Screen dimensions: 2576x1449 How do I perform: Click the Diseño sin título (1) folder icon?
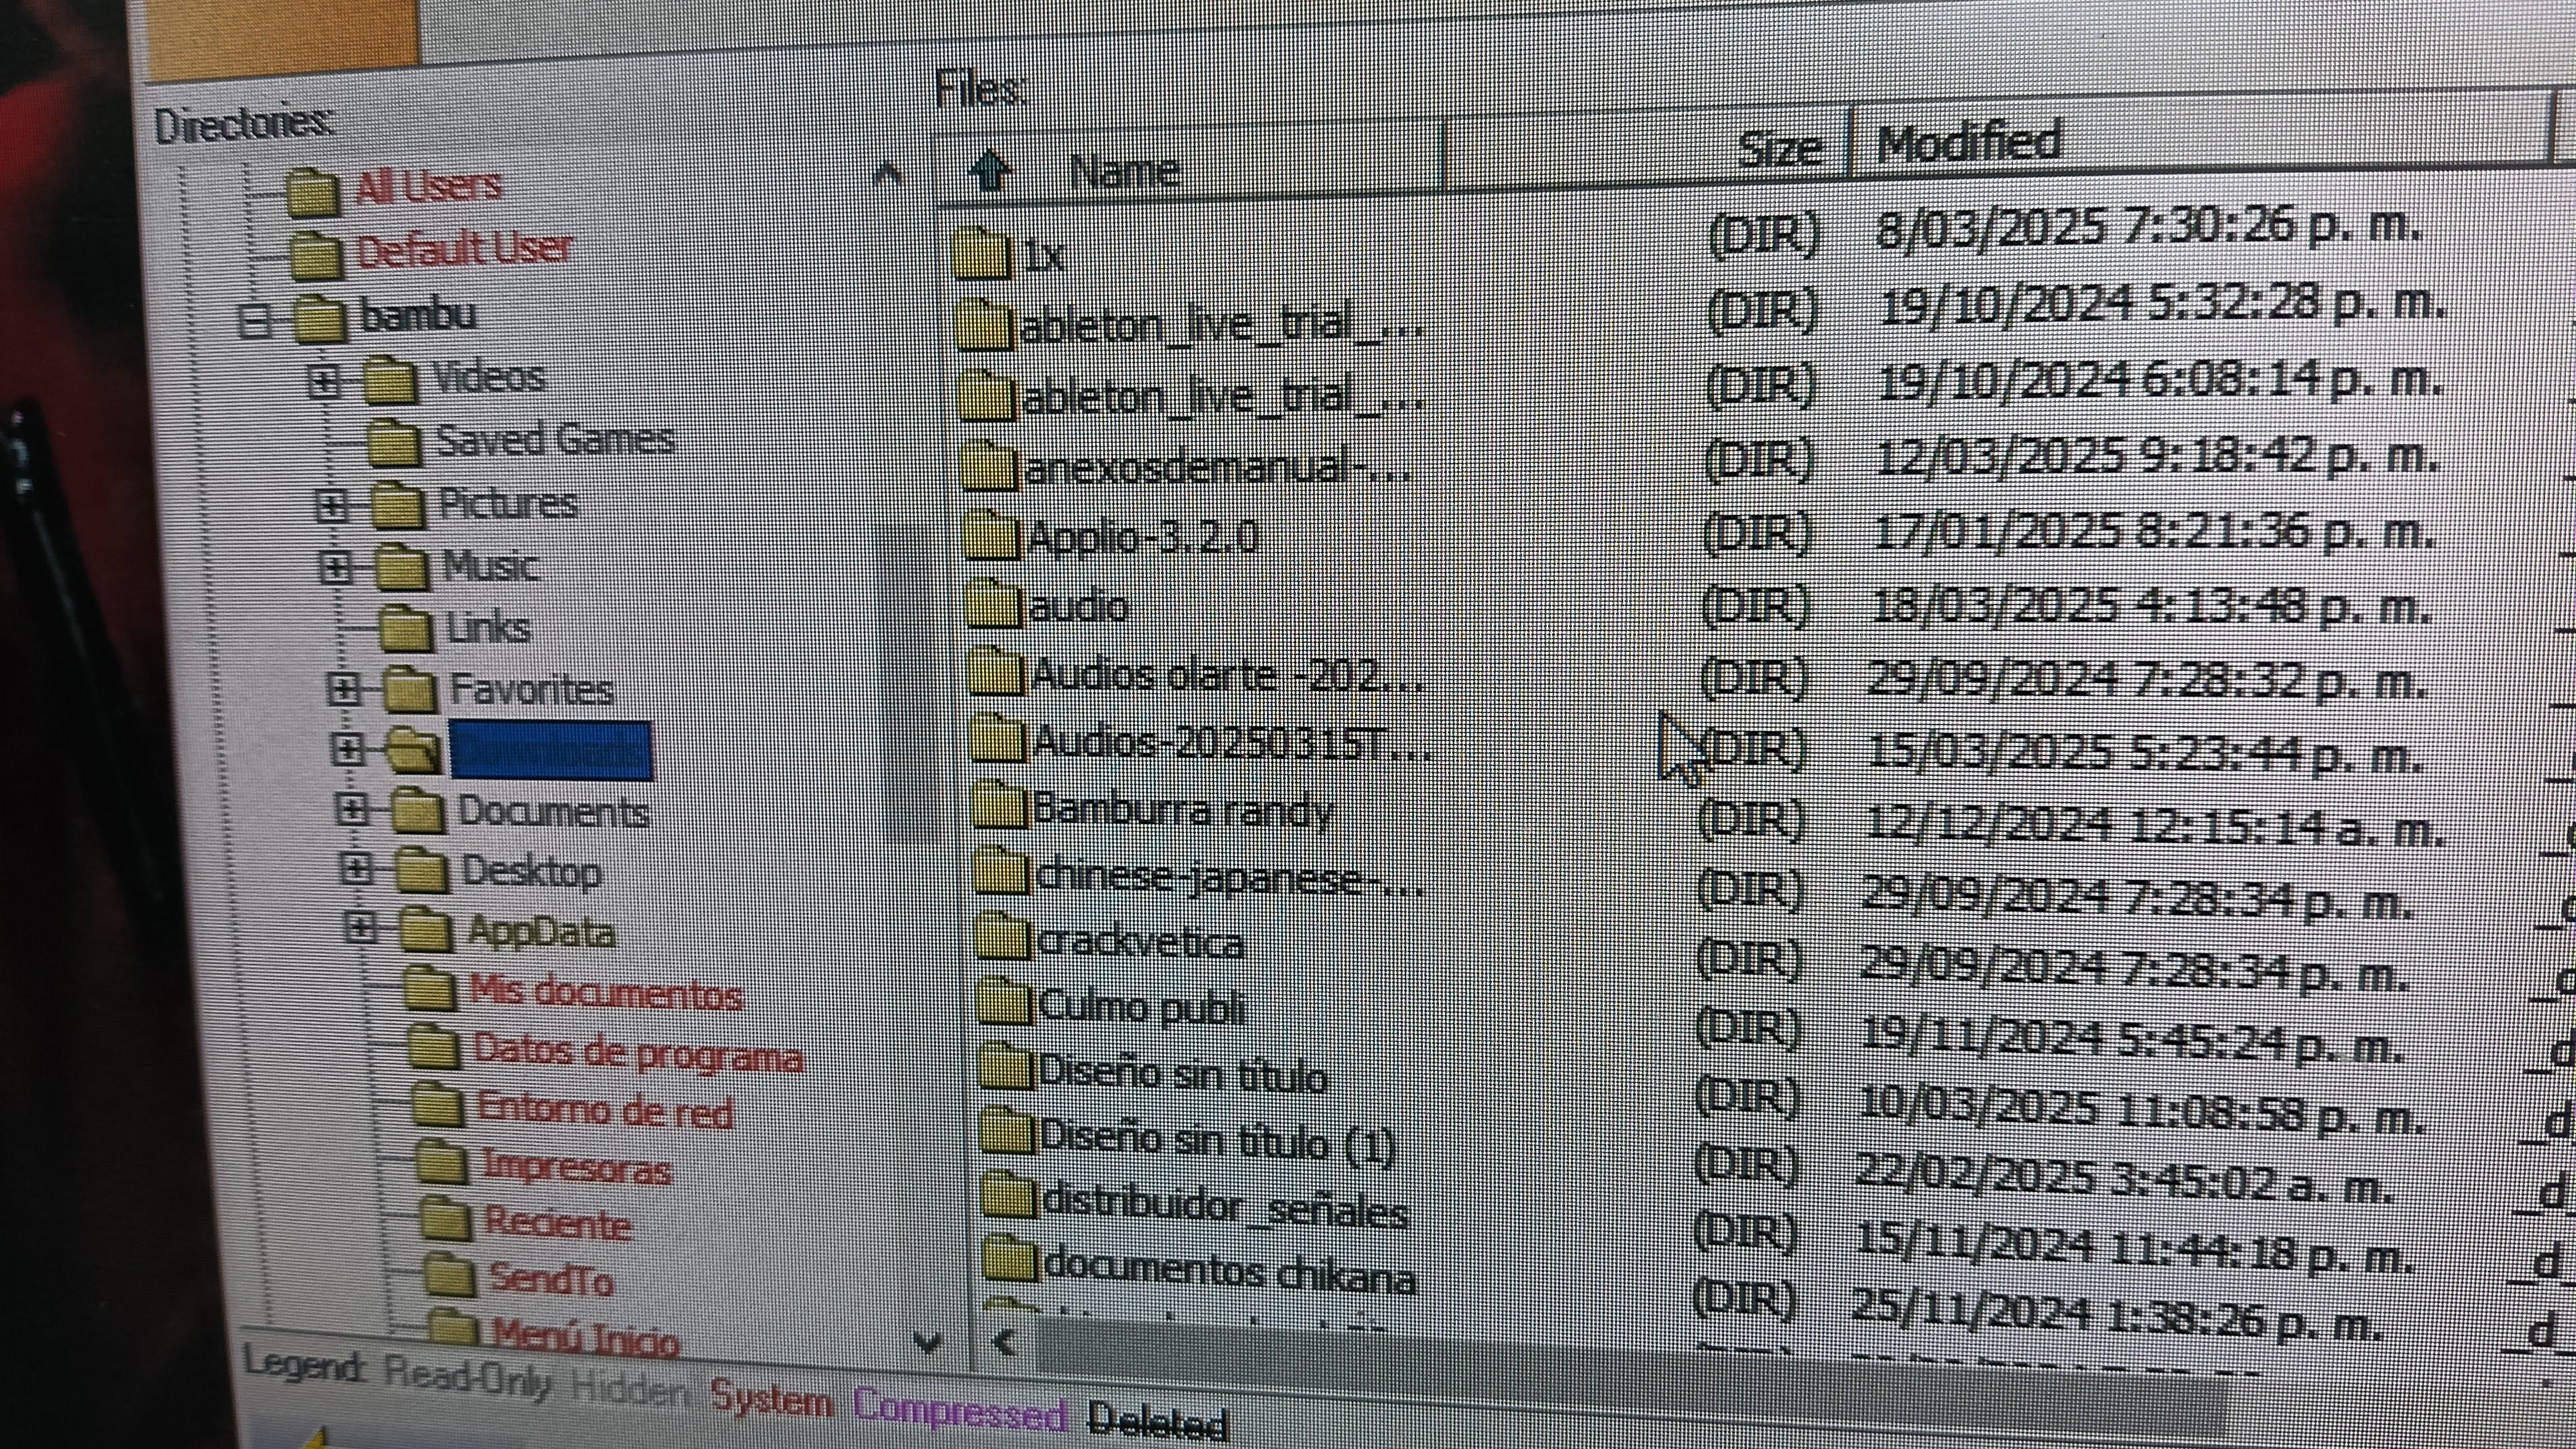point(1006,1131)
